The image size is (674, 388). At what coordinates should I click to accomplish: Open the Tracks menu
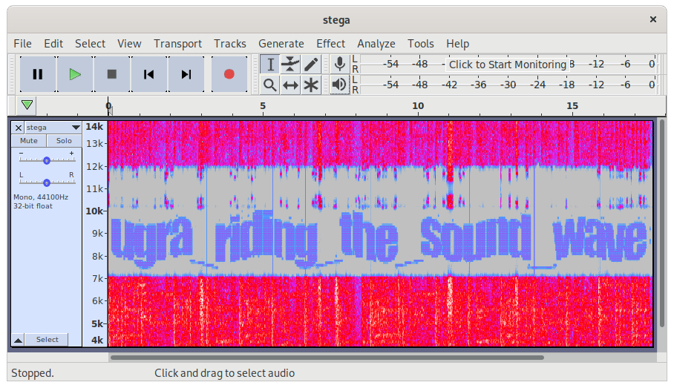230,44
